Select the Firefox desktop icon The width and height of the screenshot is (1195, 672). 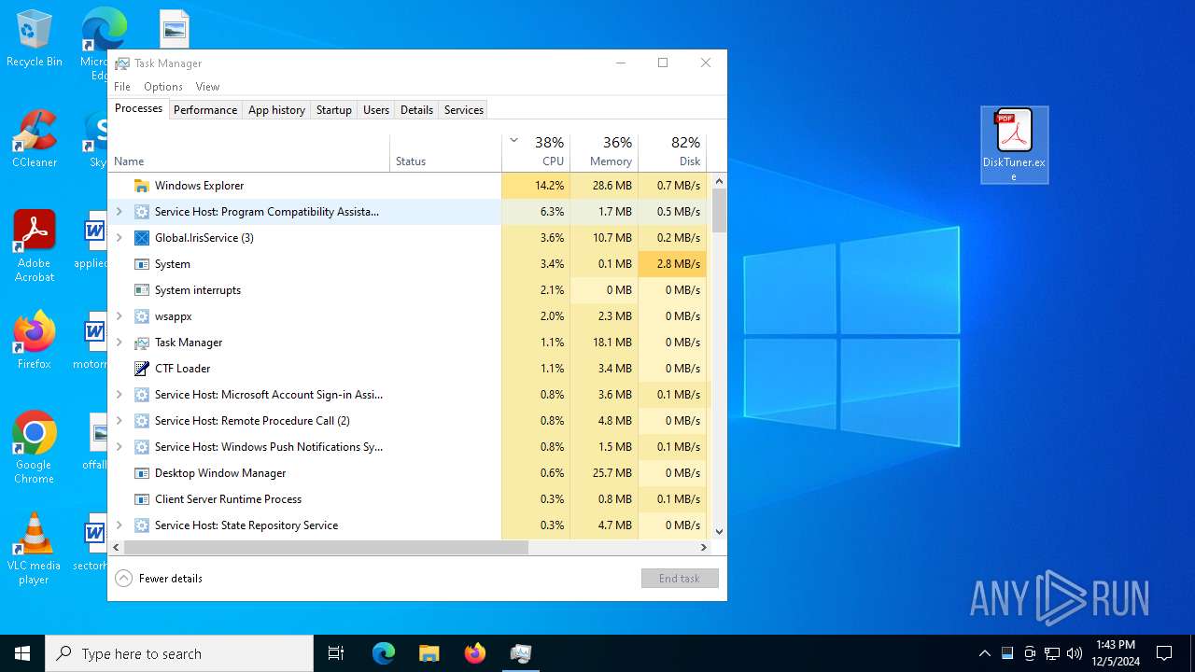pos(35,341)
